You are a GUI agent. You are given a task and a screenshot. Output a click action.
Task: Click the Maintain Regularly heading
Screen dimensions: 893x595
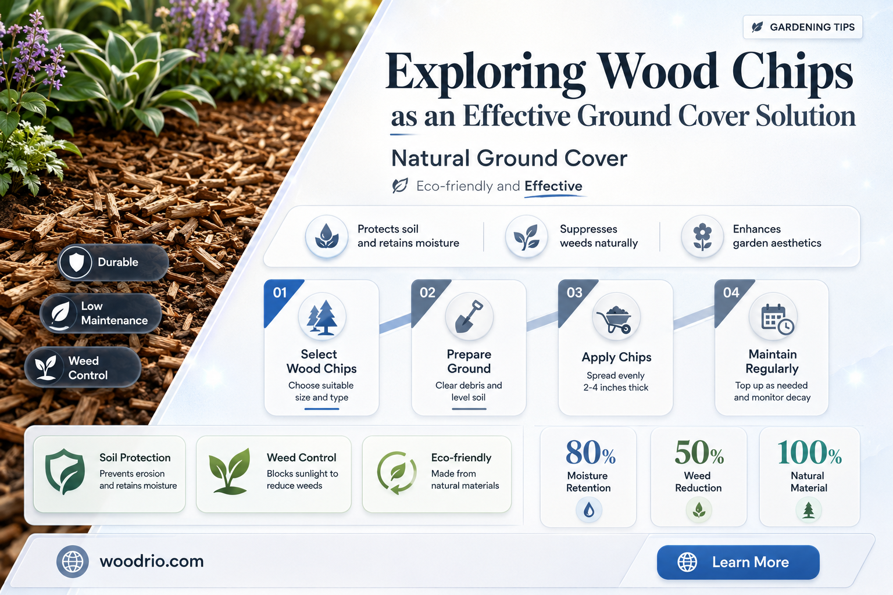772,361
